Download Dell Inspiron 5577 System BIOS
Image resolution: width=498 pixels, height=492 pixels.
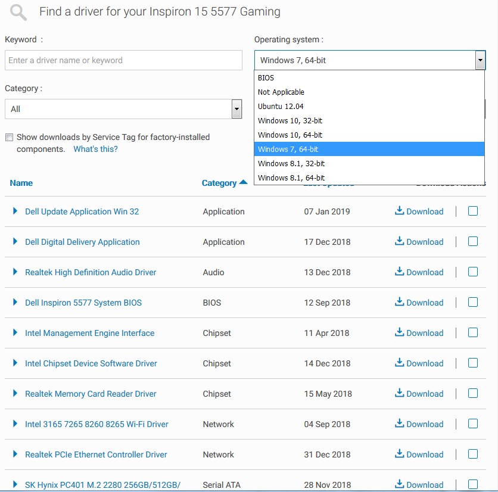point(419,303)
